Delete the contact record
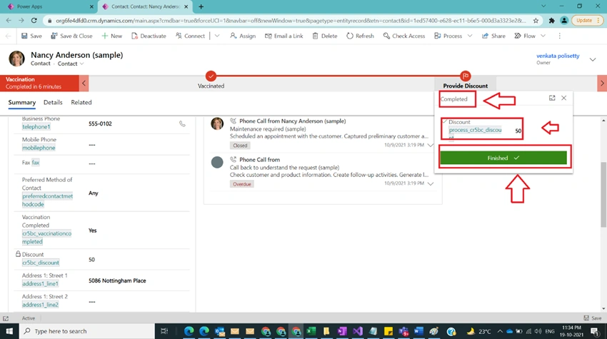 coord(325,36)
